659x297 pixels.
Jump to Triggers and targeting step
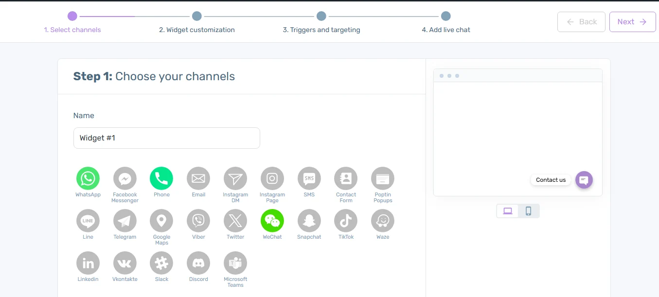pyautogui.click(x=321, y=17)
